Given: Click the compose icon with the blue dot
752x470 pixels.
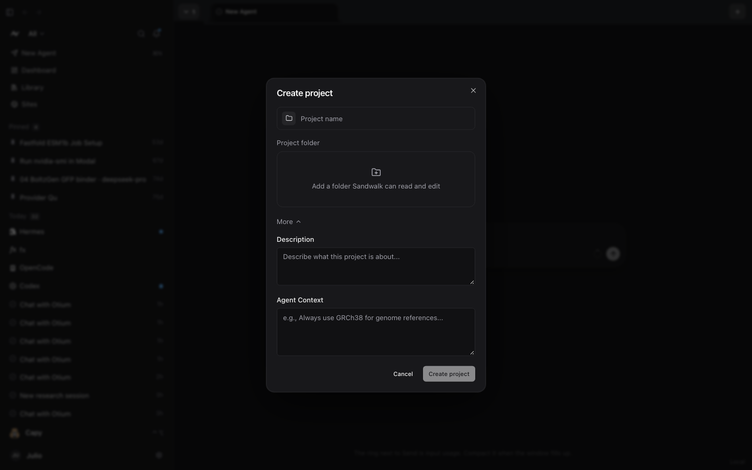Looking at the screenshot, I should 157,33.
